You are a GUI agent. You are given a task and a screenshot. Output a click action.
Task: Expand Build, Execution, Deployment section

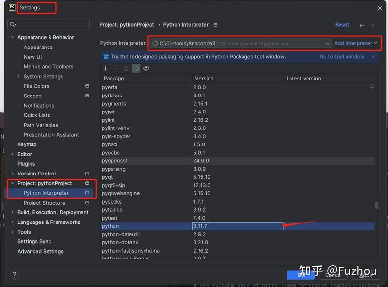[12, 212]
